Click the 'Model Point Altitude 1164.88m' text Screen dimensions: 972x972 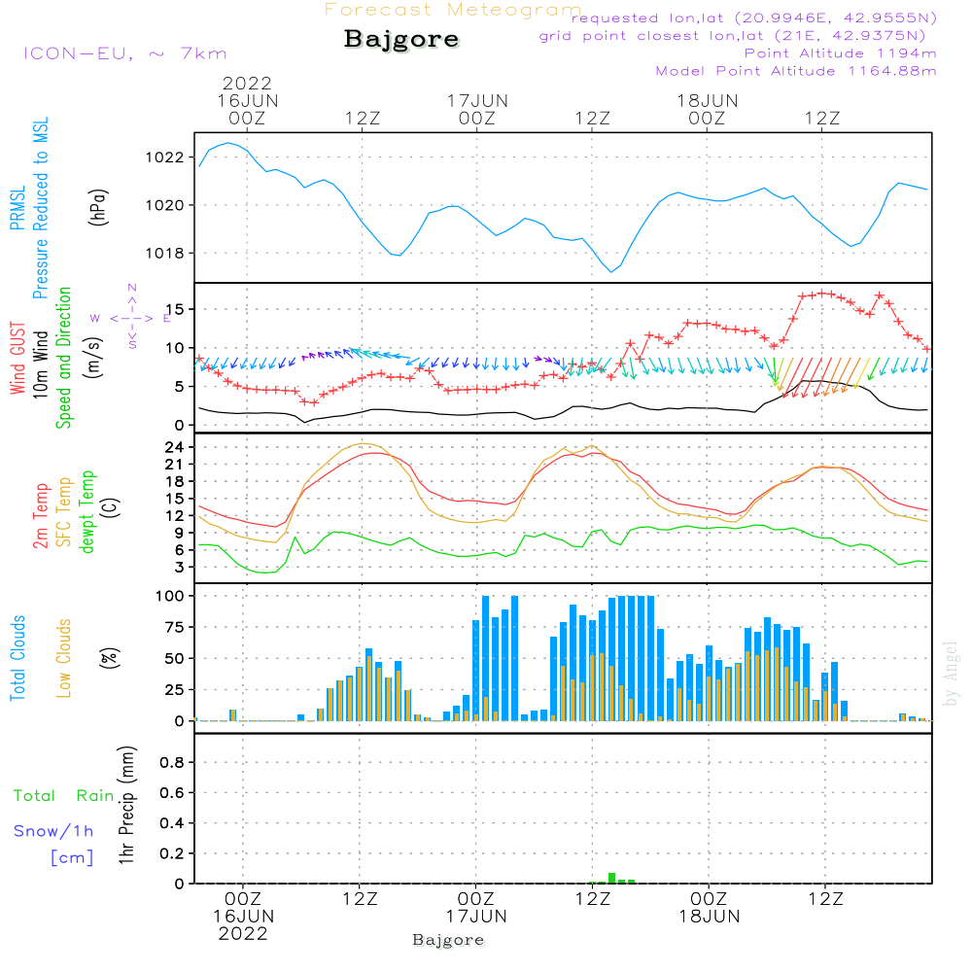pyautogui.click(x=796, y=71)
